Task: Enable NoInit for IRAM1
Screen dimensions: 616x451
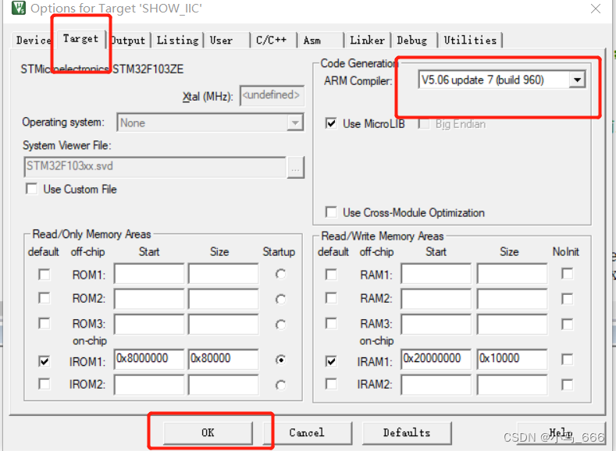Action: click(567, 359)
